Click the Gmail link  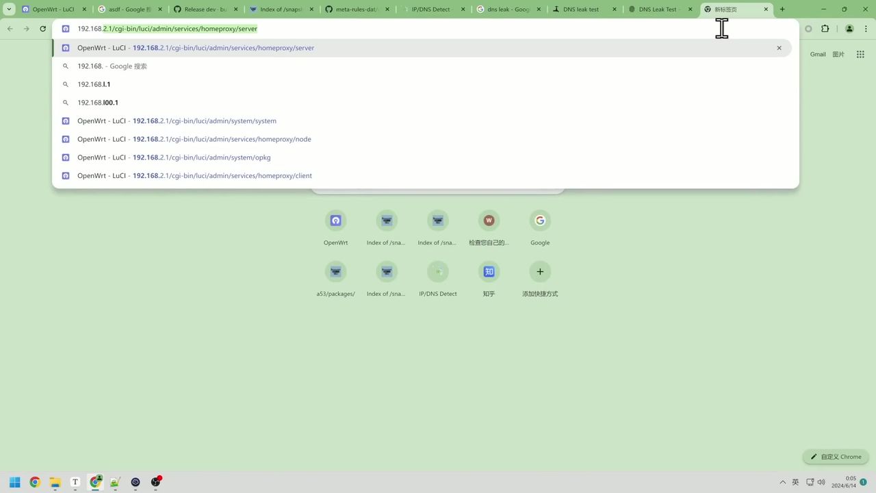point(818,54)
